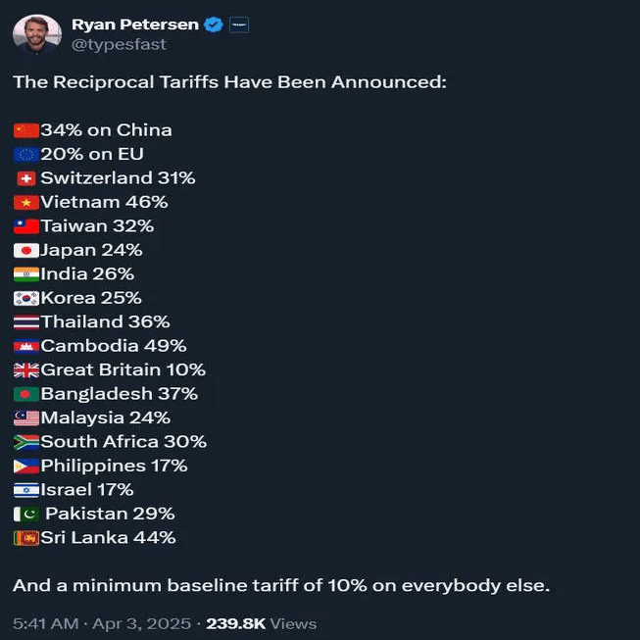
Task: Click the Israel flag emoji
Action: tap(26, 490)
